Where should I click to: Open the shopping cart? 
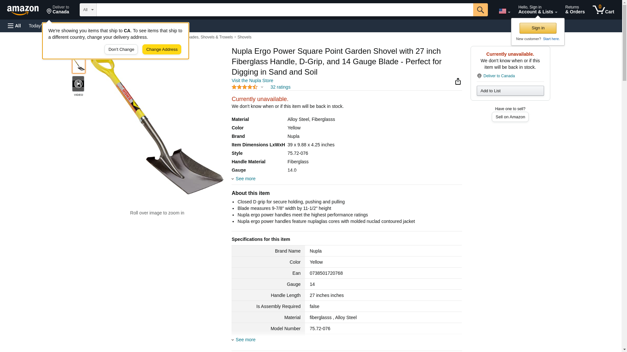(603, 10)
